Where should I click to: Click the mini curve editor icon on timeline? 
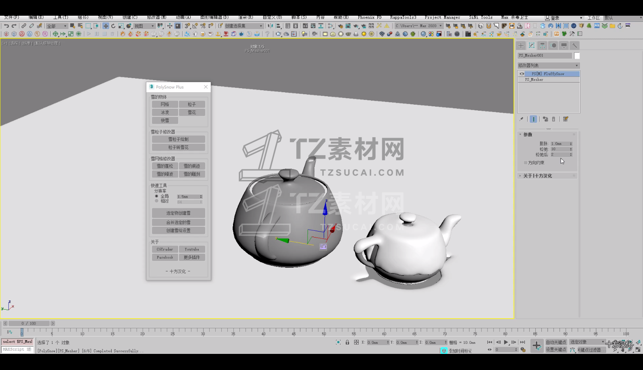(x=10, y=332)
